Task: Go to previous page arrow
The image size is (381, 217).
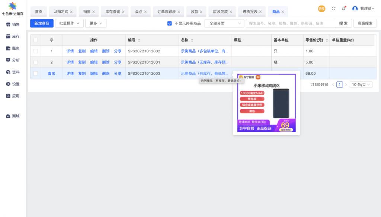Action: [333, 85]
